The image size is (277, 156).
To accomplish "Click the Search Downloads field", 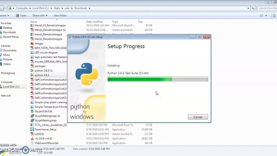I will [x=267, y=8].
